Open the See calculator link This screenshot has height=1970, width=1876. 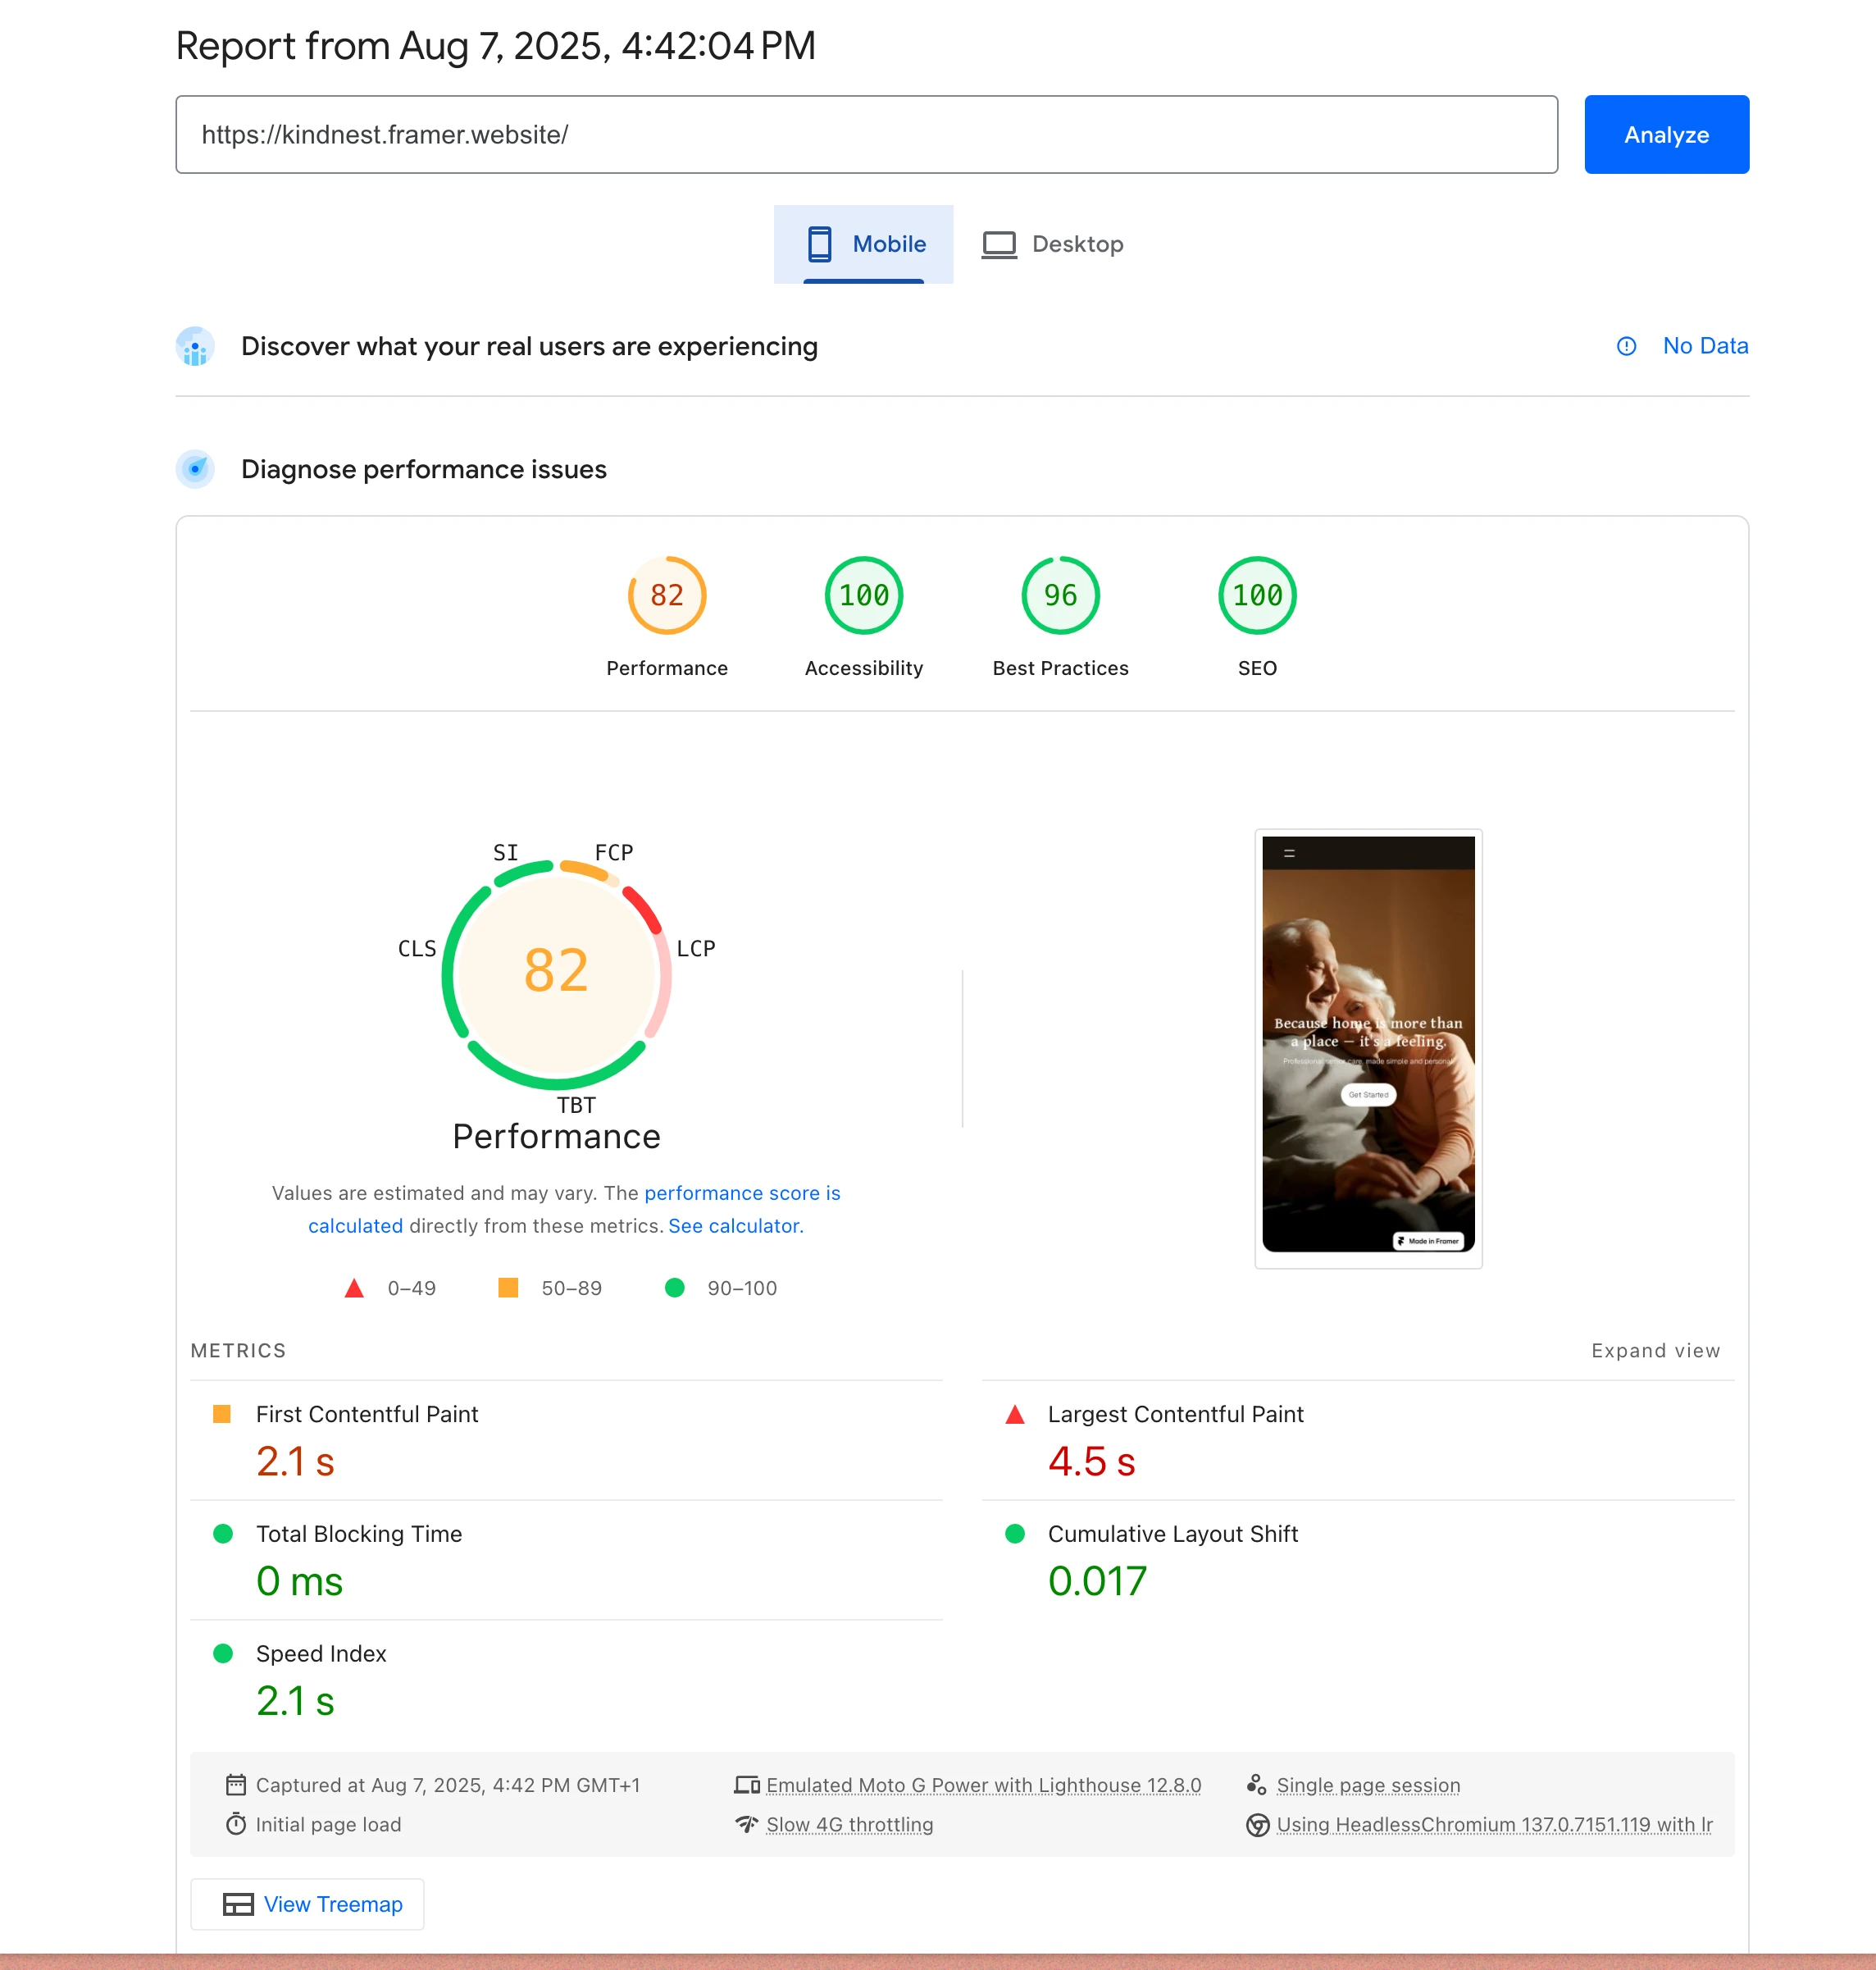point(735,1225)
